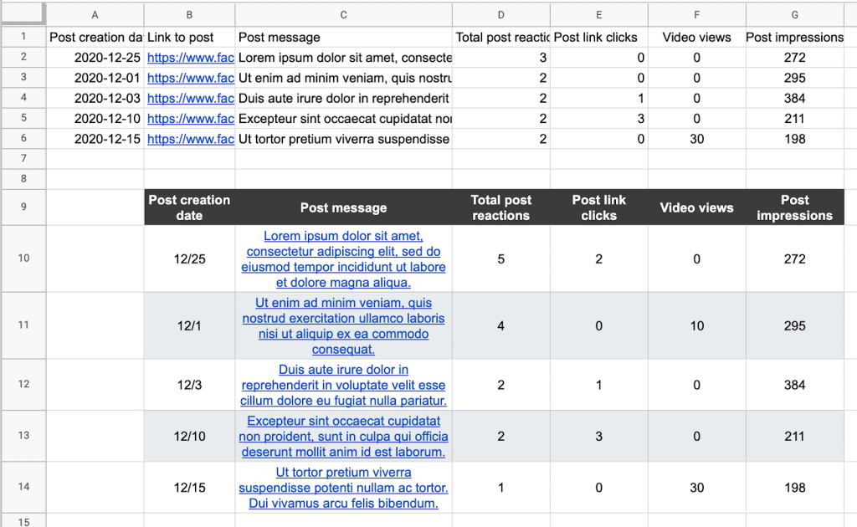Screen dimensions: 857x527
Task: Select column C header
Action: click(x=343, y=14)
